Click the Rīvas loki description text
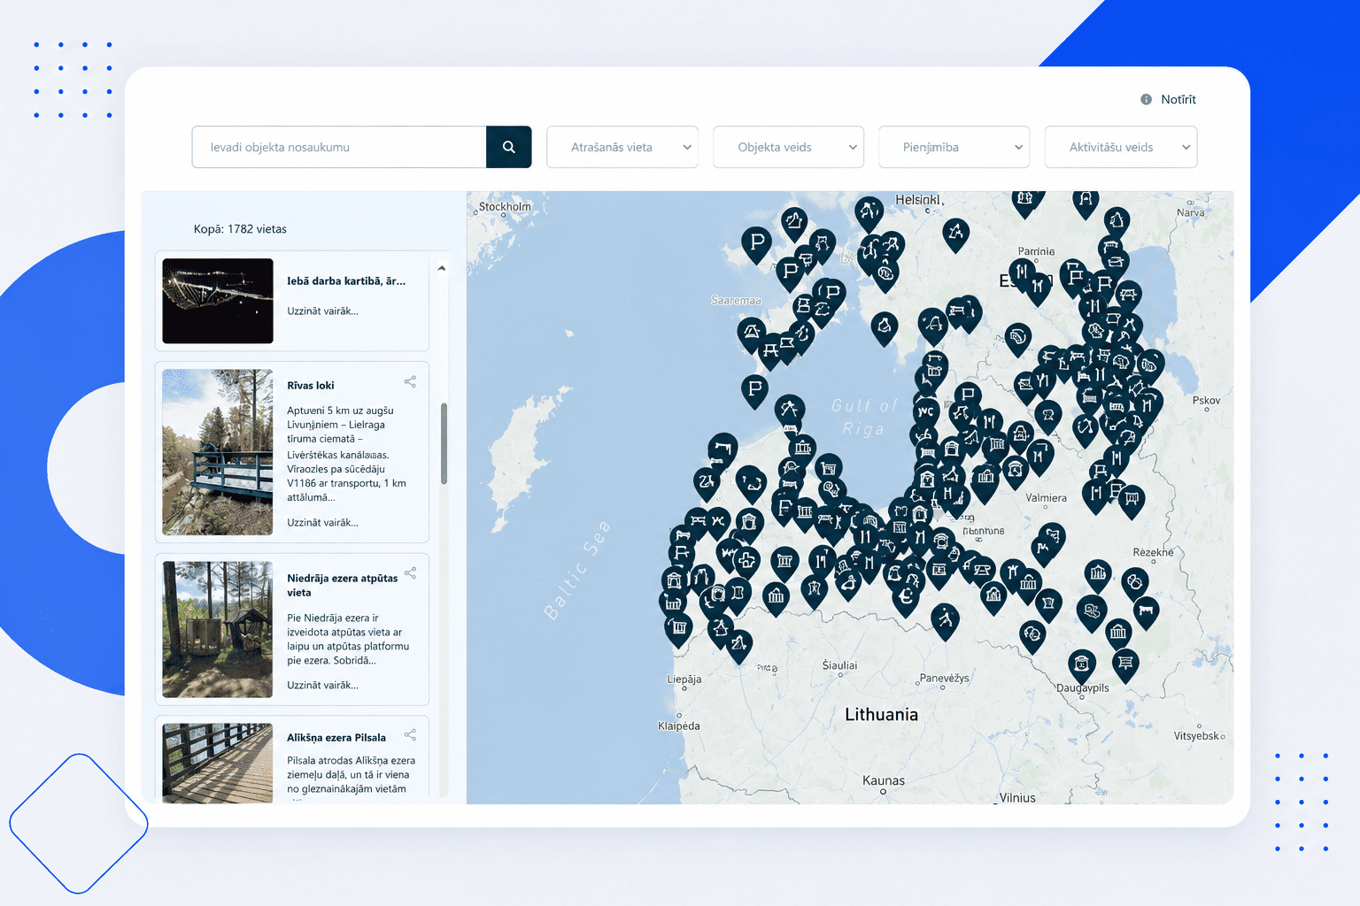The image size is (1360, 906). [x=346, y=453]
